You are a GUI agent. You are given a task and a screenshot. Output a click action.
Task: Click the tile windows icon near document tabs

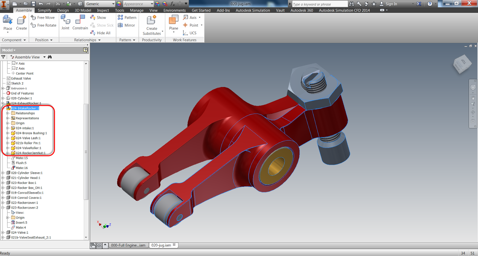99,246
